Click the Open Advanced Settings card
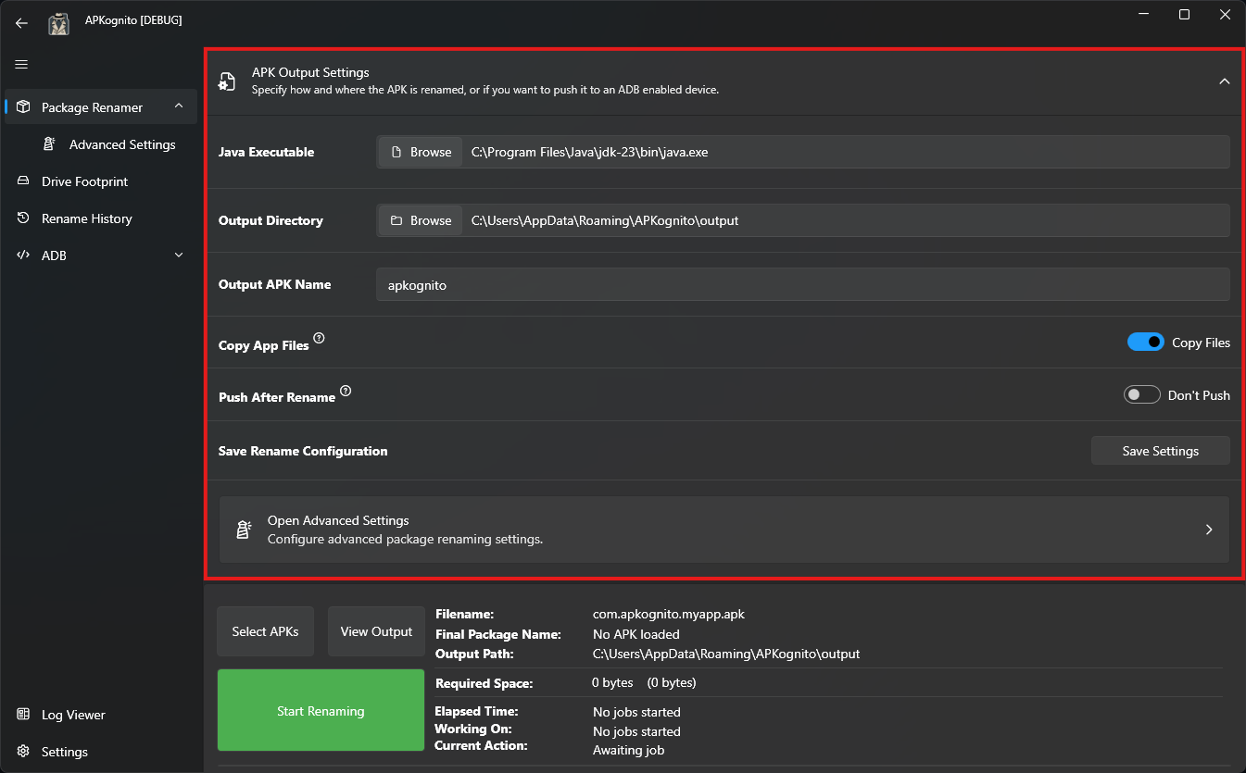The width and height of the screenshot is (1246, 773). [724, 530]
